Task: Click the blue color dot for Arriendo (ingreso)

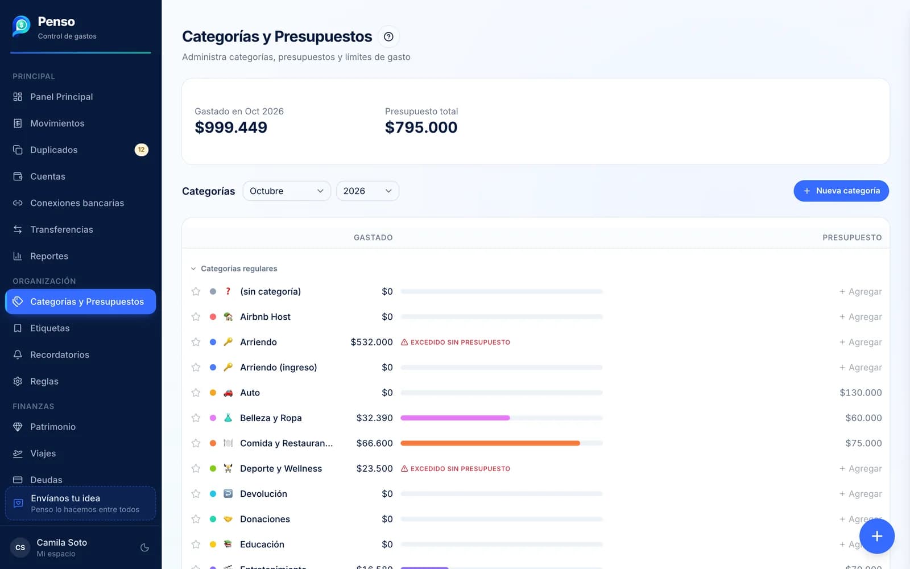Action: [x=213, y=368]
